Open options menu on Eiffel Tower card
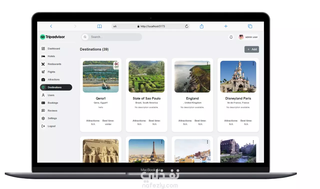 tap(161, 142)
